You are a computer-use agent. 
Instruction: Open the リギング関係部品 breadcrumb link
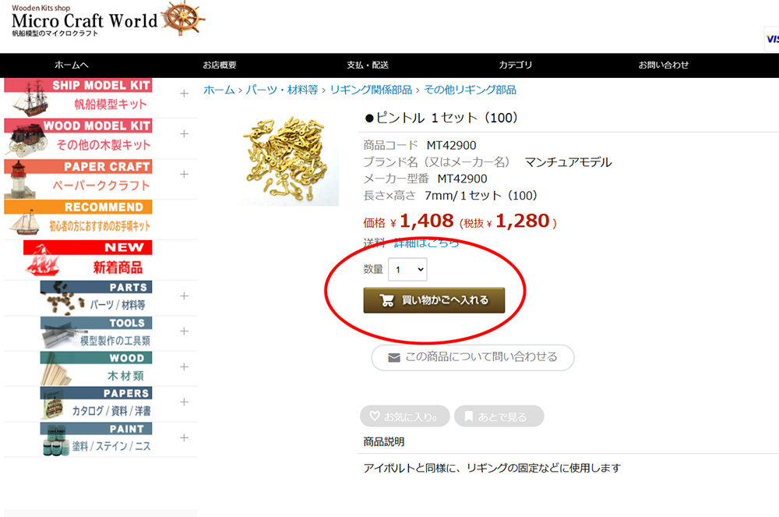tap(371, 90)
